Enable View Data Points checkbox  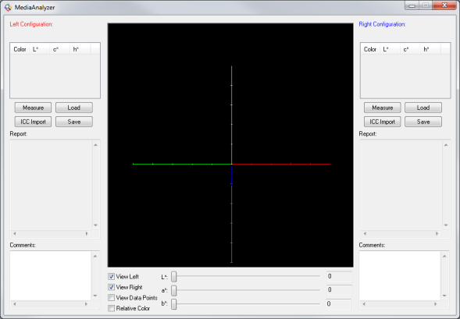pyautogui.click(x=111, y=298)
